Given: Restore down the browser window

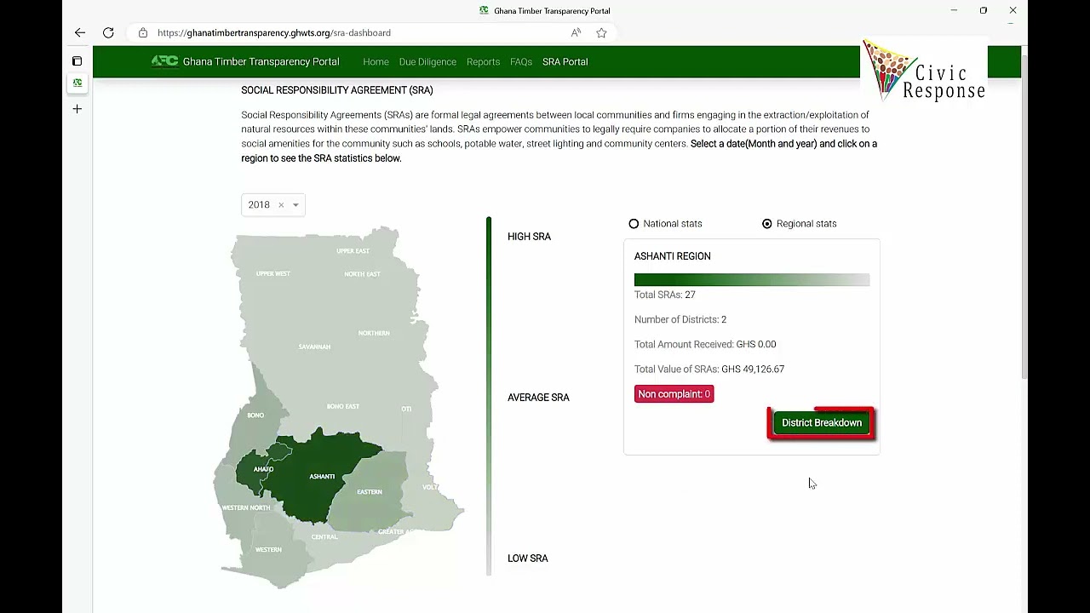Looking at the screenshot, I should click(984, 10).
